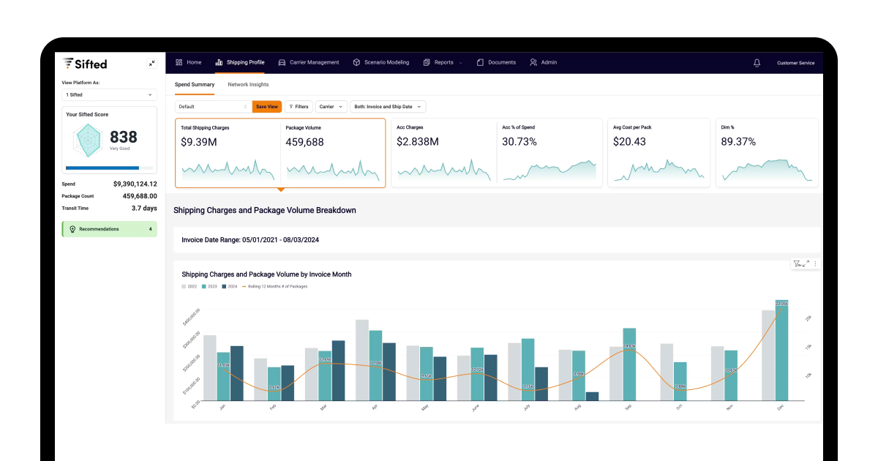878x461 pixels.
Task: Click the Documents folder icon
Action: (x=481, y=62)
